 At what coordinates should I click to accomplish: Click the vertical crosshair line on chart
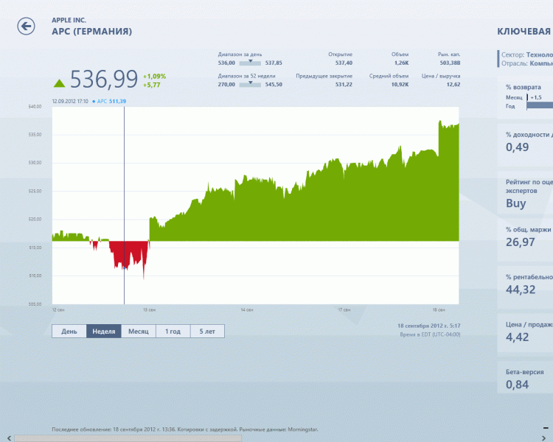pyautogui.click(x=124, y=184)
